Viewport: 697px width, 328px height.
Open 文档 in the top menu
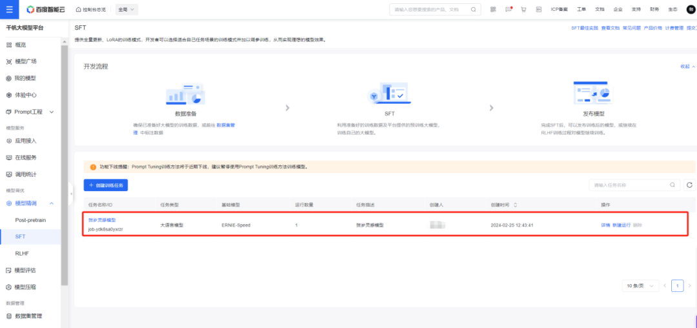click(x=600, y=9)
